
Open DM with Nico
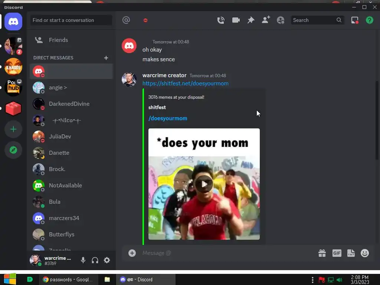click(x=71, y=120)
